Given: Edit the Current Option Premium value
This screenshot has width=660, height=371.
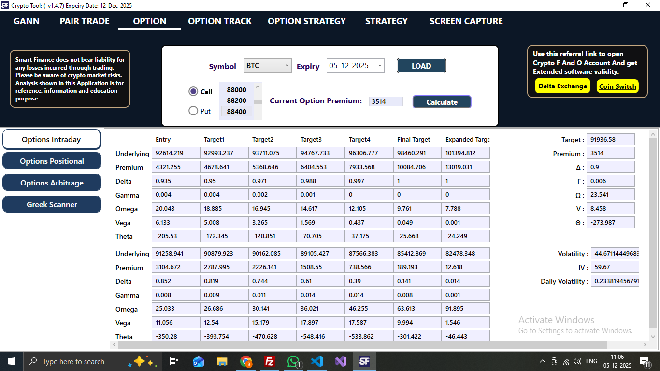Looking at the screenshot, I should coord(386,101).
